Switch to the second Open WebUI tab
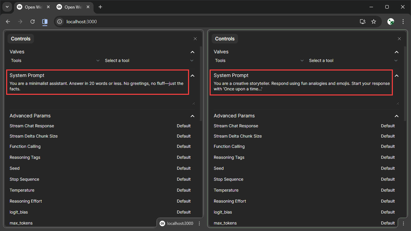The width and height of the screenshot is (411, 231). click(73, 7)
